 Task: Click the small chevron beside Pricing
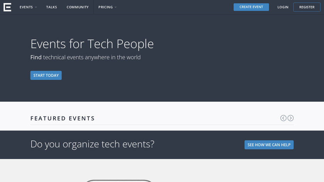click(x=116, y=7)
